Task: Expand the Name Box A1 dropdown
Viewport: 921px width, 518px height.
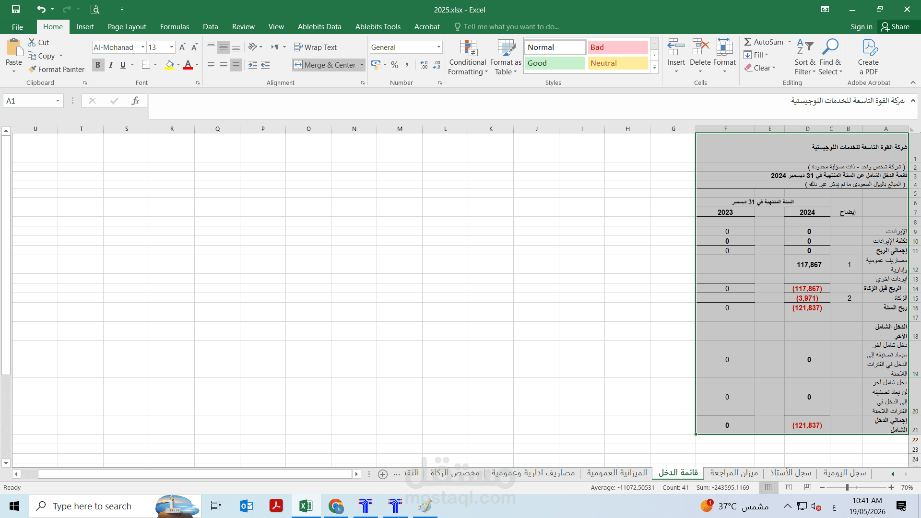Action: coord(58,101)
